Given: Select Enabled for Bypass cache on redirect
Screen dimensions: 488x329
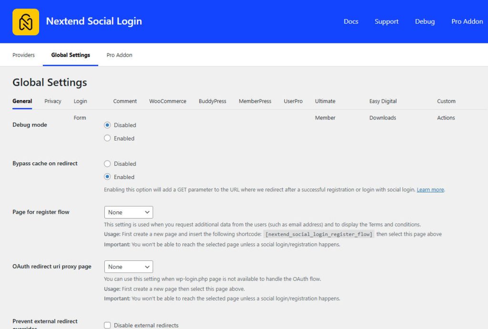Looking at the screenshot, I should click(108, 177).
